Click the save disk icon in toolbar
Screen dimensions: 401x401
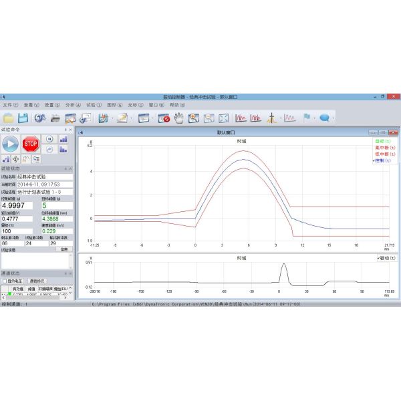tap(23, 118)
